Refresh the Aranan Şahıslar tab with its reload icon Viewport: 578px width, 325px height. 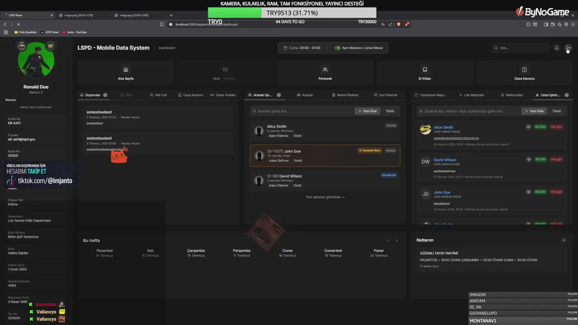pos(279,95)
